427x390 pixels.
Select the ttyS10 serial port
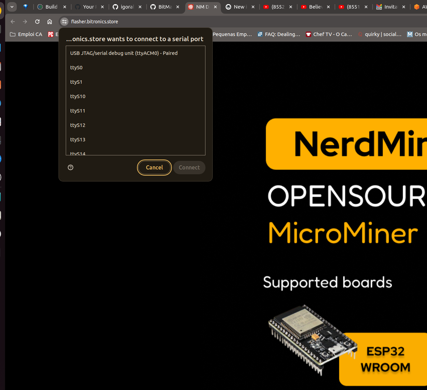tap(136, 96)
